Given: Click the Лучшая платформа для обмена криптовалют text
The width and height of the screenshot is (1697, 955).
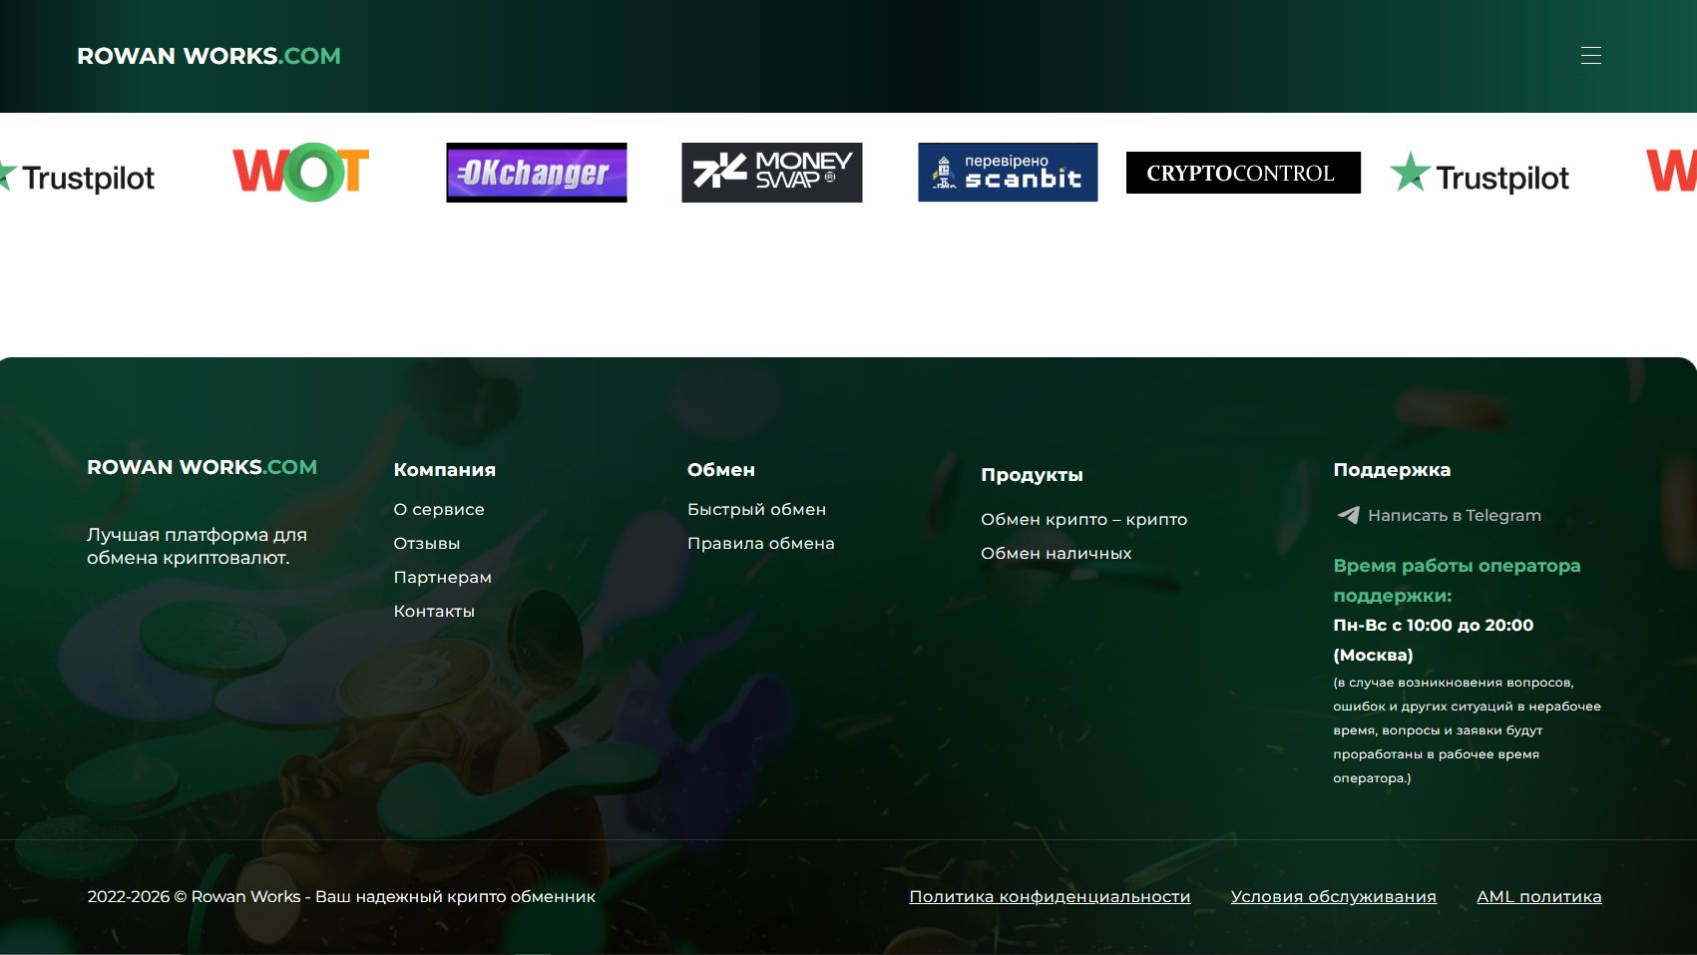Looking at the screenshot, I should tap(197, 546).
